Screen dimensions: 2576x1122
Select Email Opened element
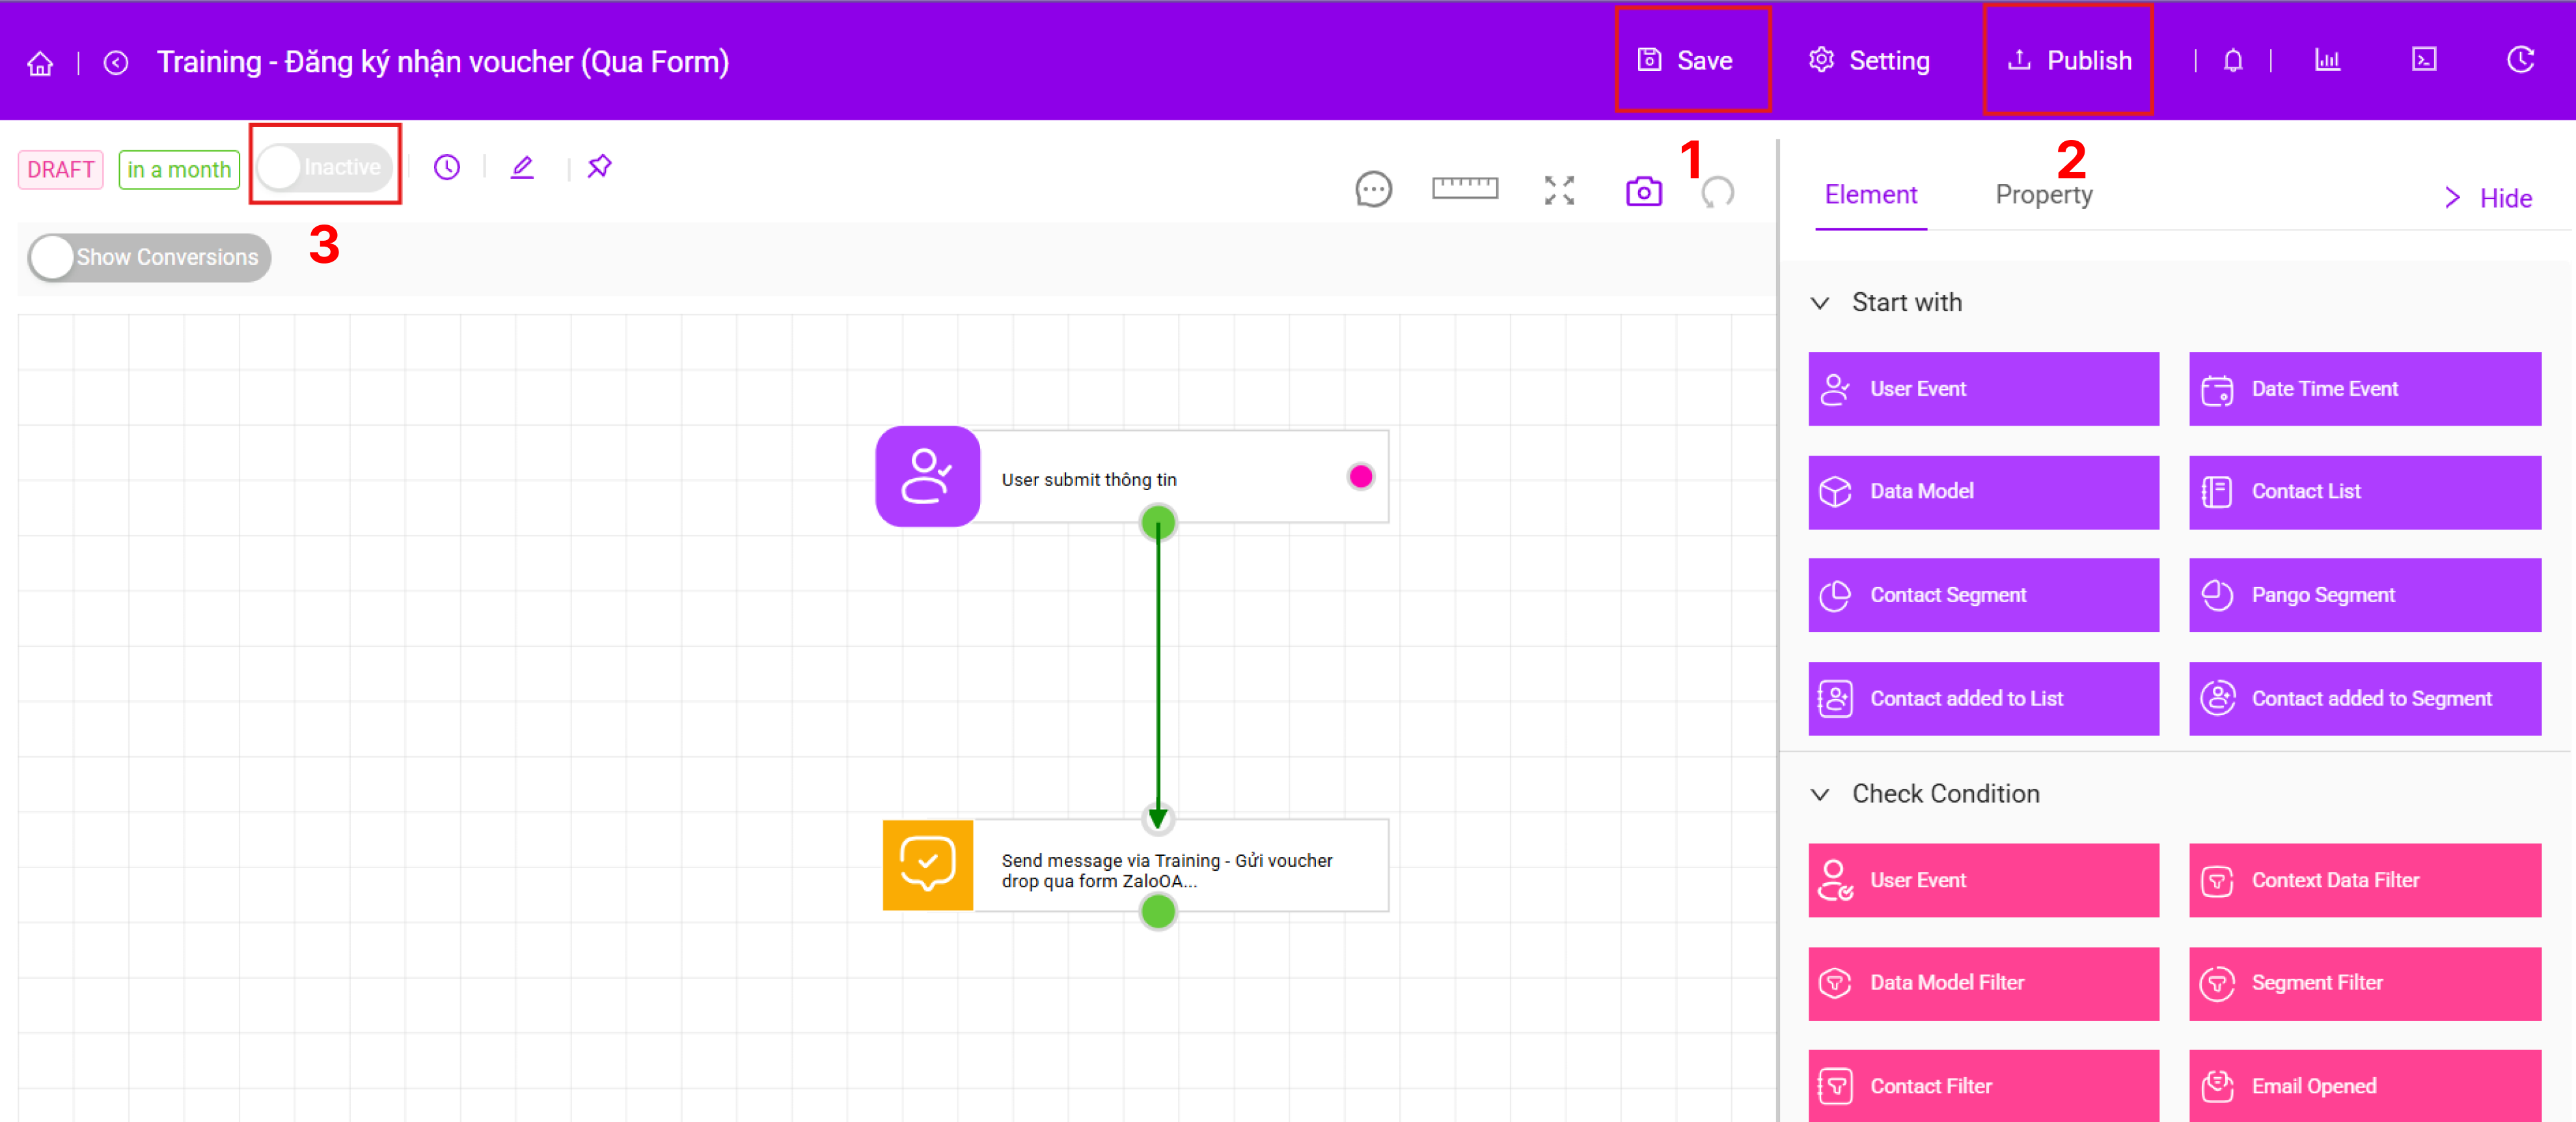pos(2365,1085)
